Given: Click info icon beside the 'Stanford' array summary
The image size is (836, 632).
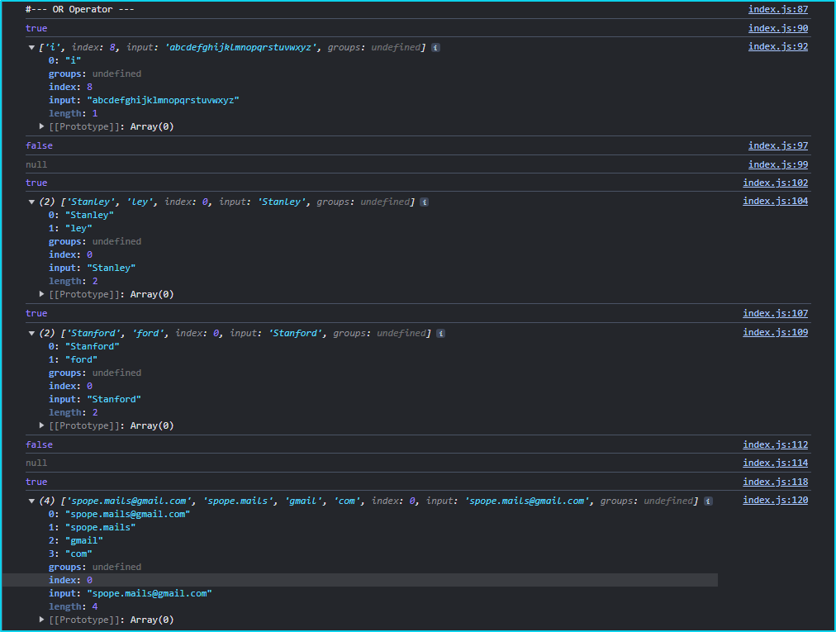Looking at the screenshot, I should (x=441, y=333).
